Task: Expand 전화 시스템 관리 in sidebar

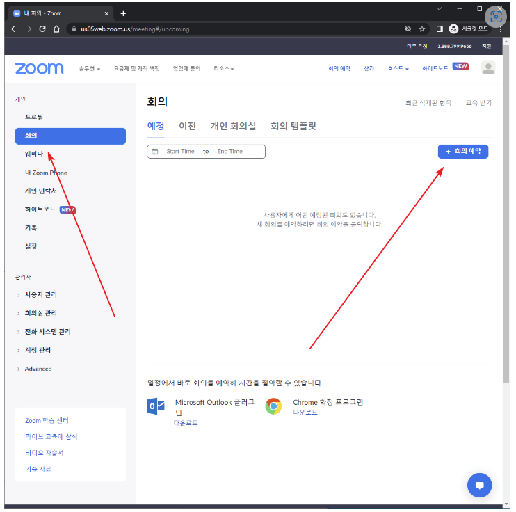Action: [x=47, y=332]
